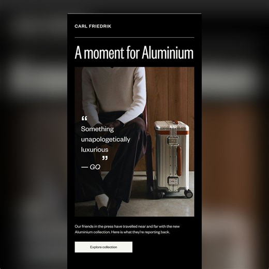Click the '— GQ' attribution text

point(91,167)
